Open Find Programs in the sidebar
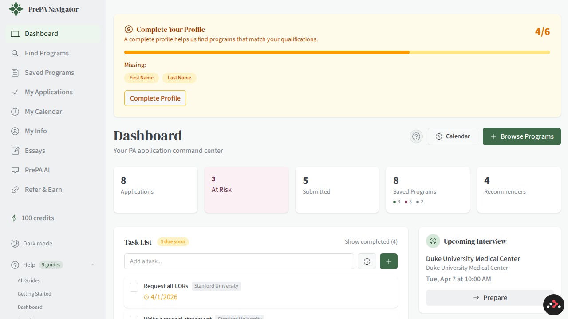The image size is (568, 319). [53, 53]
